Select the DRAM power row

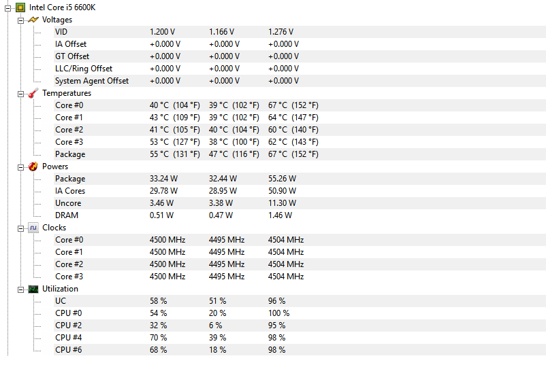tap(300, 215)
